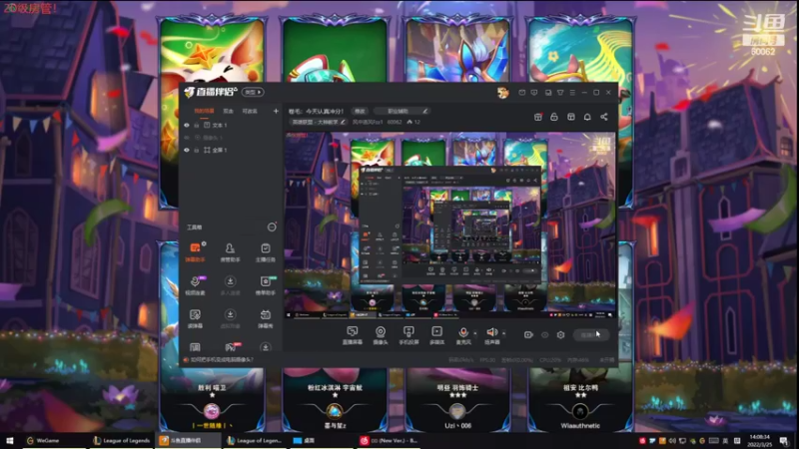799x449 pixels.
Task: Click the 修改 button beside stream title
Action: click(360, 111)
